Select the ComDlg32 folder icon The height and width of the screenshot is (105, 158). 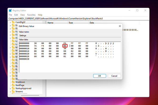tap(13, 22)
